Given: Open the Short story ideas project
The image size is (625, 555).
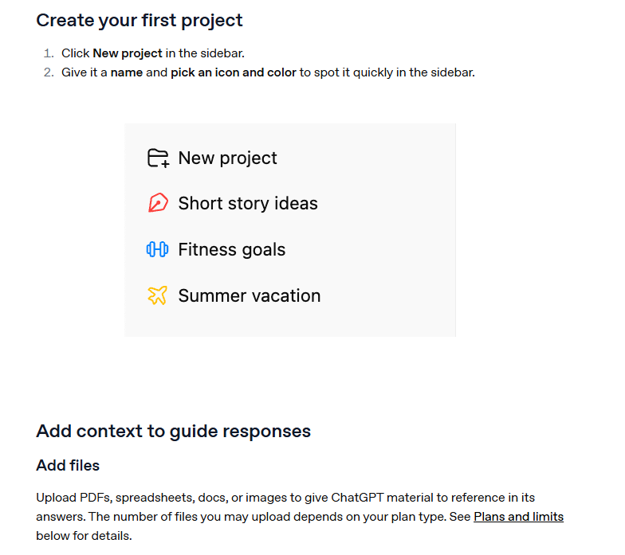Looking at the screenshot, I should [x=247, y=204].
